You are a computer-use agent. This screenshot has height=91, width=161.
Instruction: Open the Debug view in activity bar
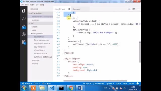24,34
